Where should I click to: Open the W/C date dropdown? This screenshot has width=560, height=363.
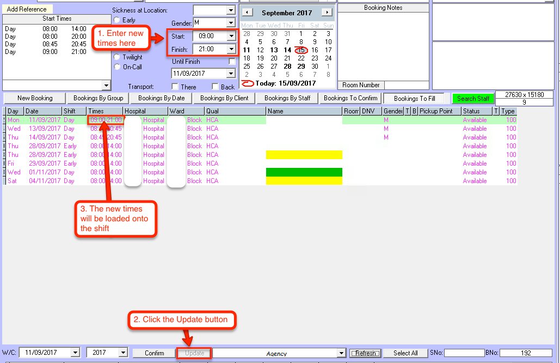click(x=75, y=353)
